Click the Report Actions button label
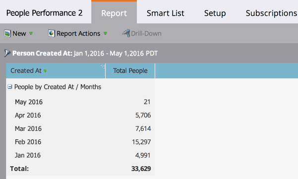Viewport: 298px width, 179px height. tap(78, 33)
